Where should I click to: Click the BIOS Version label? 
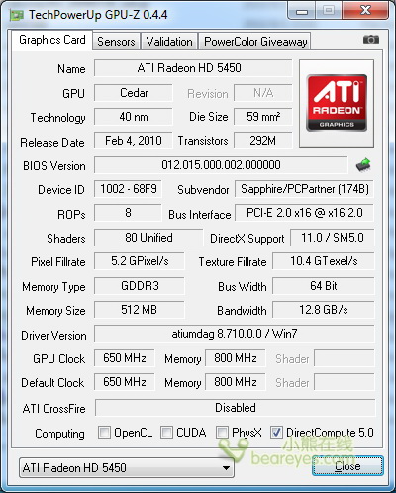(x=54, y=166)
